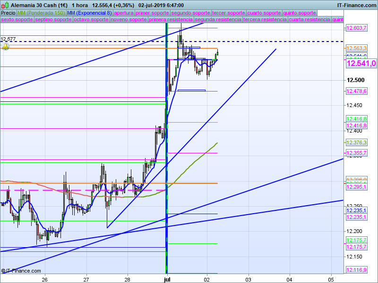Click the 12.116,9 price label
This screenshot has width=378, height=283.
[x=357, y=270]
